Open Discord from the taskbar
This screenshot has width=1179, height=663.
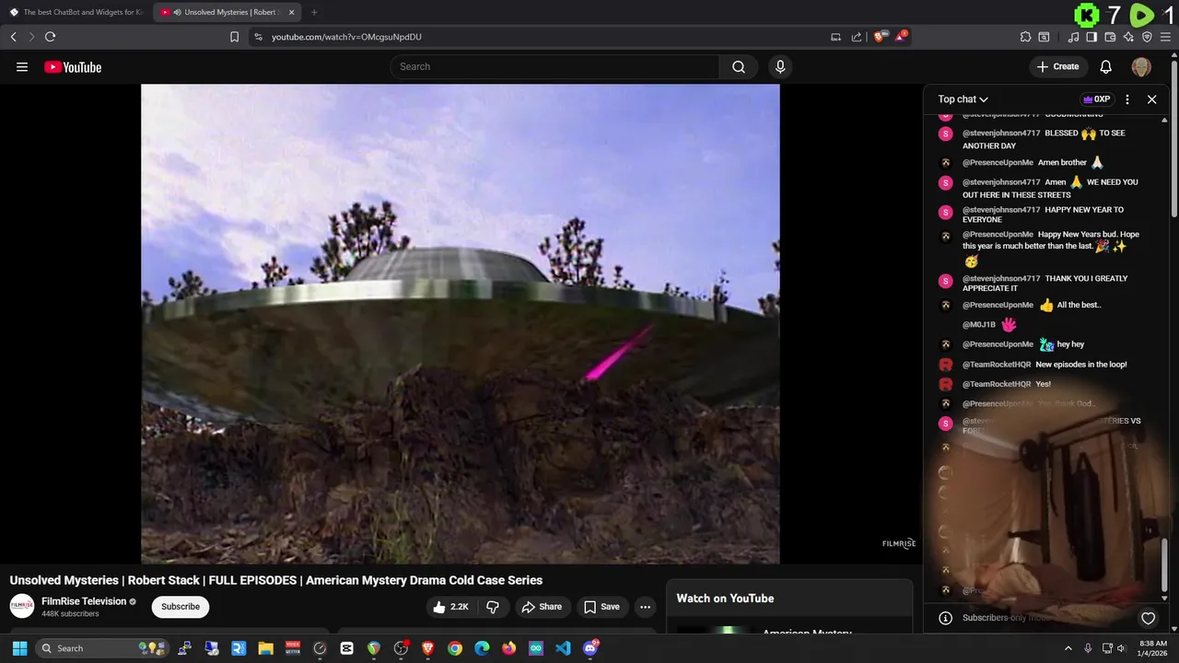(590, 648)
